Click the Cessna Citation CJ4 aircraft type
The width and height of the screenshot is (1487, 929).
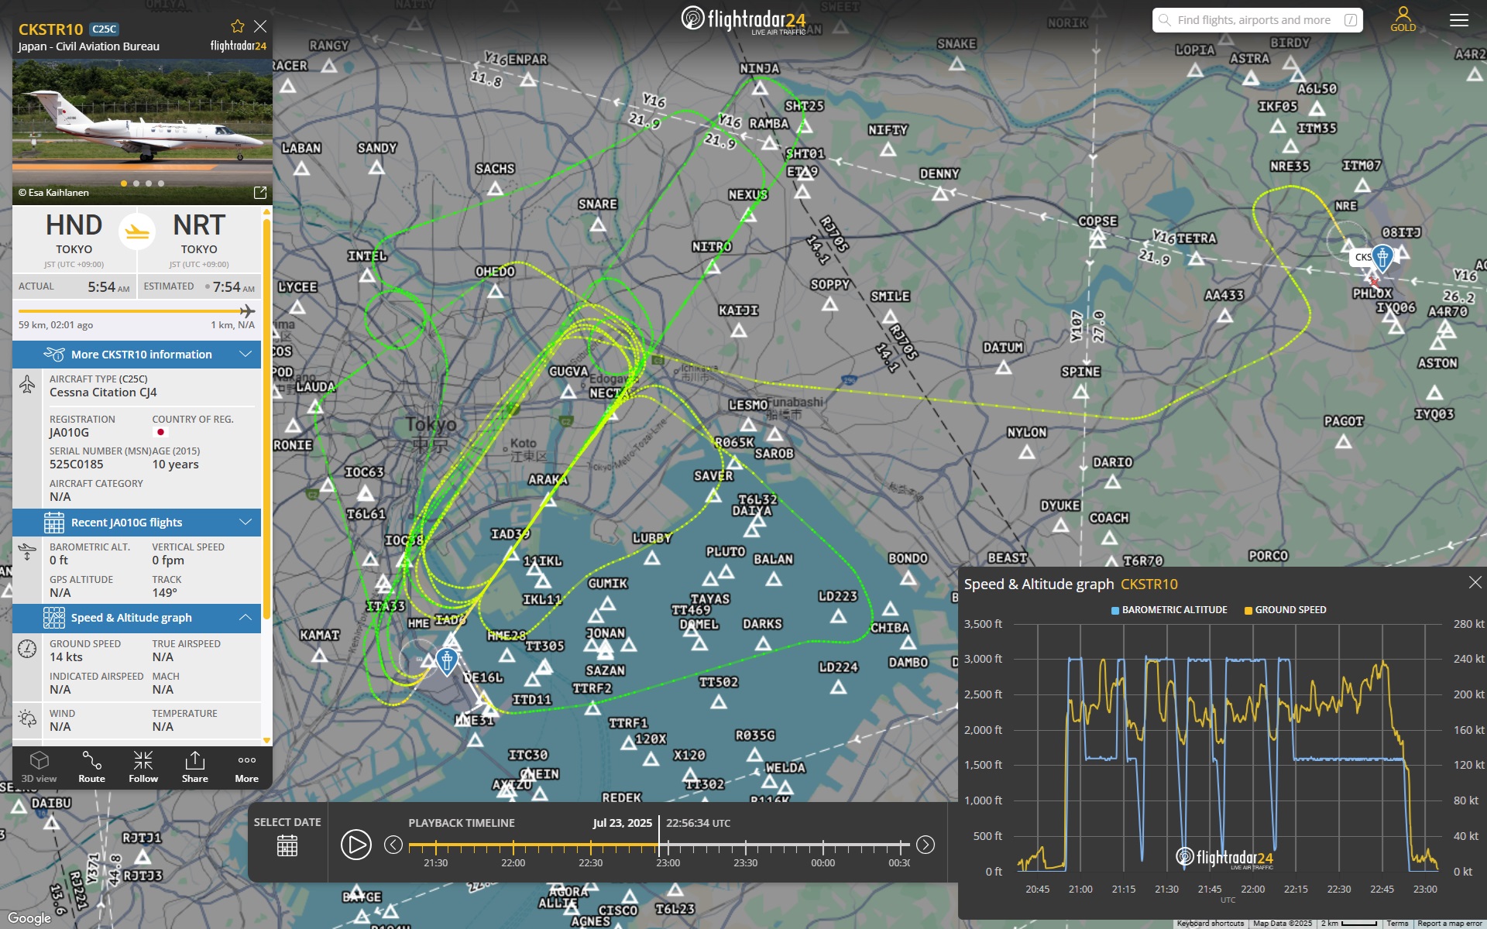click(x=103, y=393)
